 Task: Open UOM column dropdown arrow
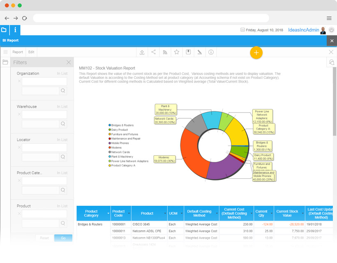[182, 213]
